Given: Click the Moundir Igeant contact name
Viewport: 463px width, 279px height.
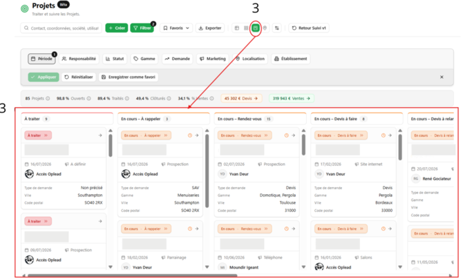Looking at the screenshot, I should pos(244,267).
